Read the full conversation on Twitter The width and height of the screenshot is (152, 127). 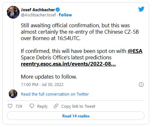coord(55,94)
